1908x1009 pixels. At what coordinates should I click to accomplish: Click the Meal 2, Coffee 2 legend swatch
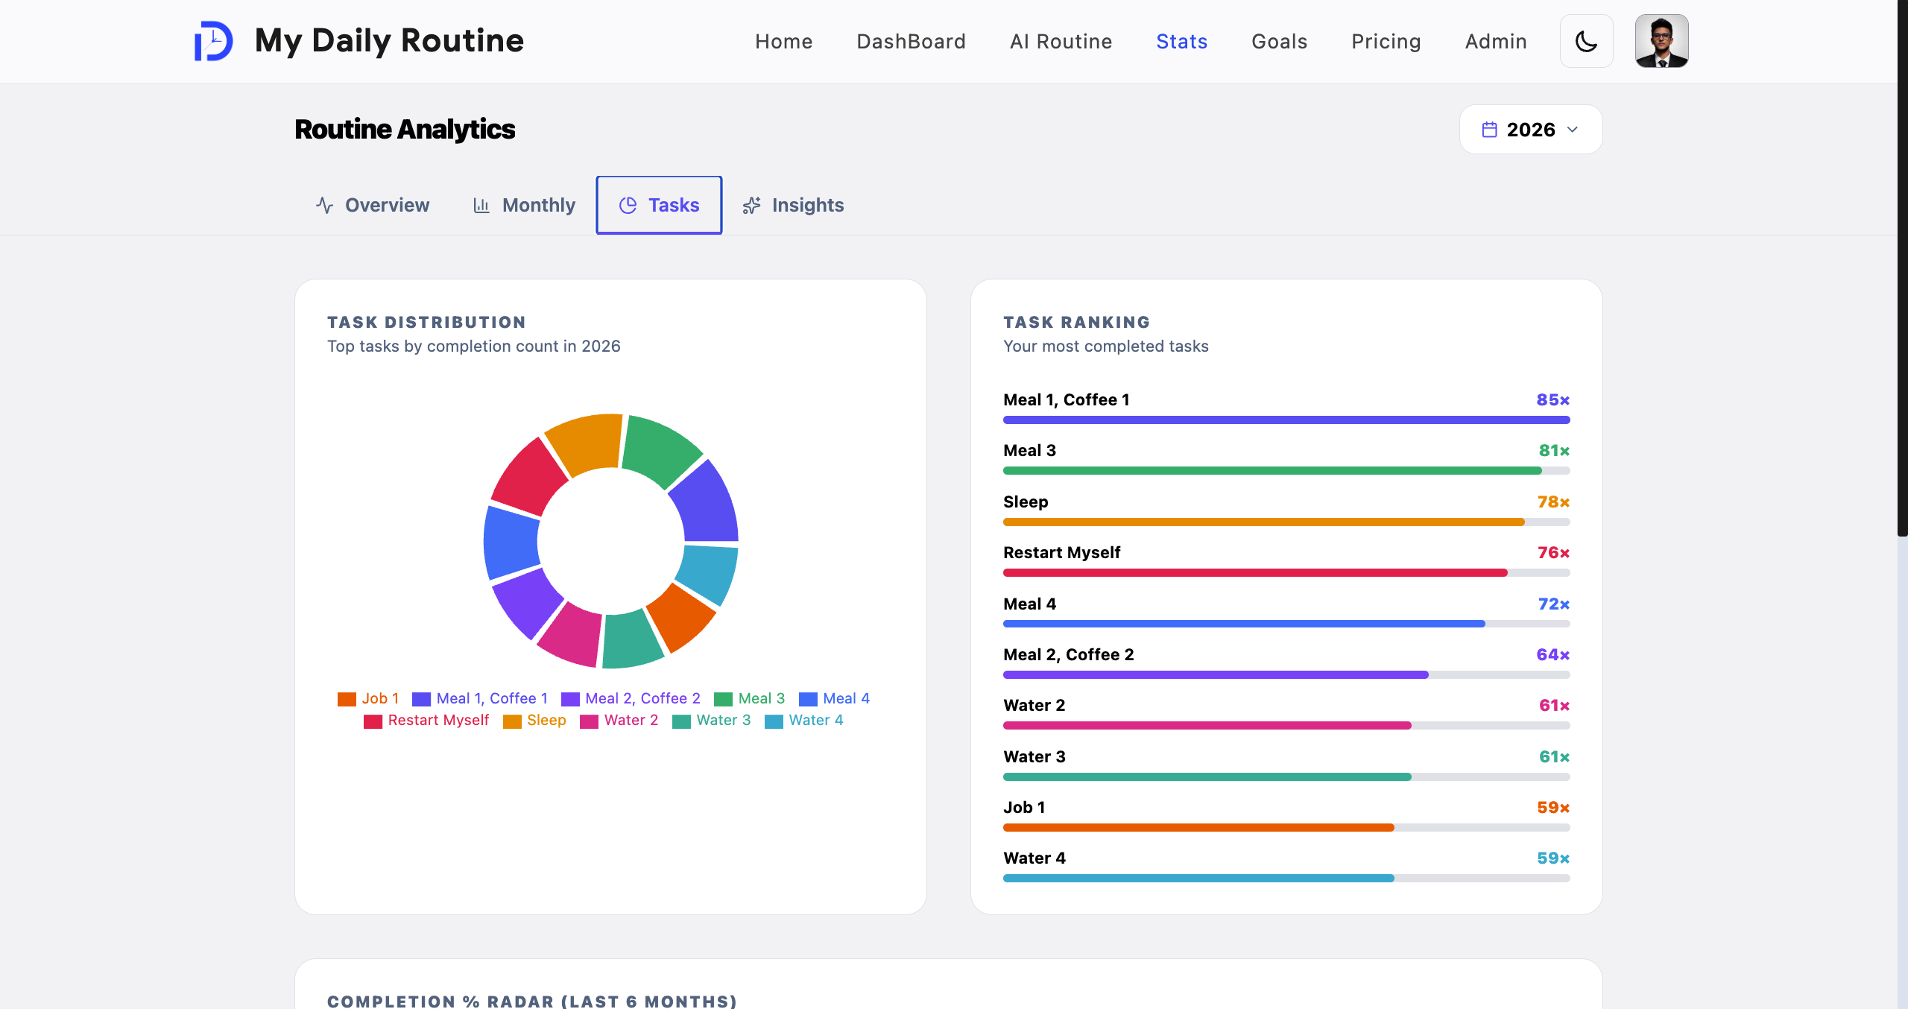[570, 699]
